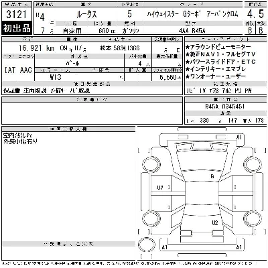Select the rear-right wheel in the car diagram

coord(252,218)
